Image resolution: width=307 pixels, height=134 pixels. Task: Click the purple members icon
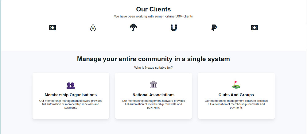point(71,85)
